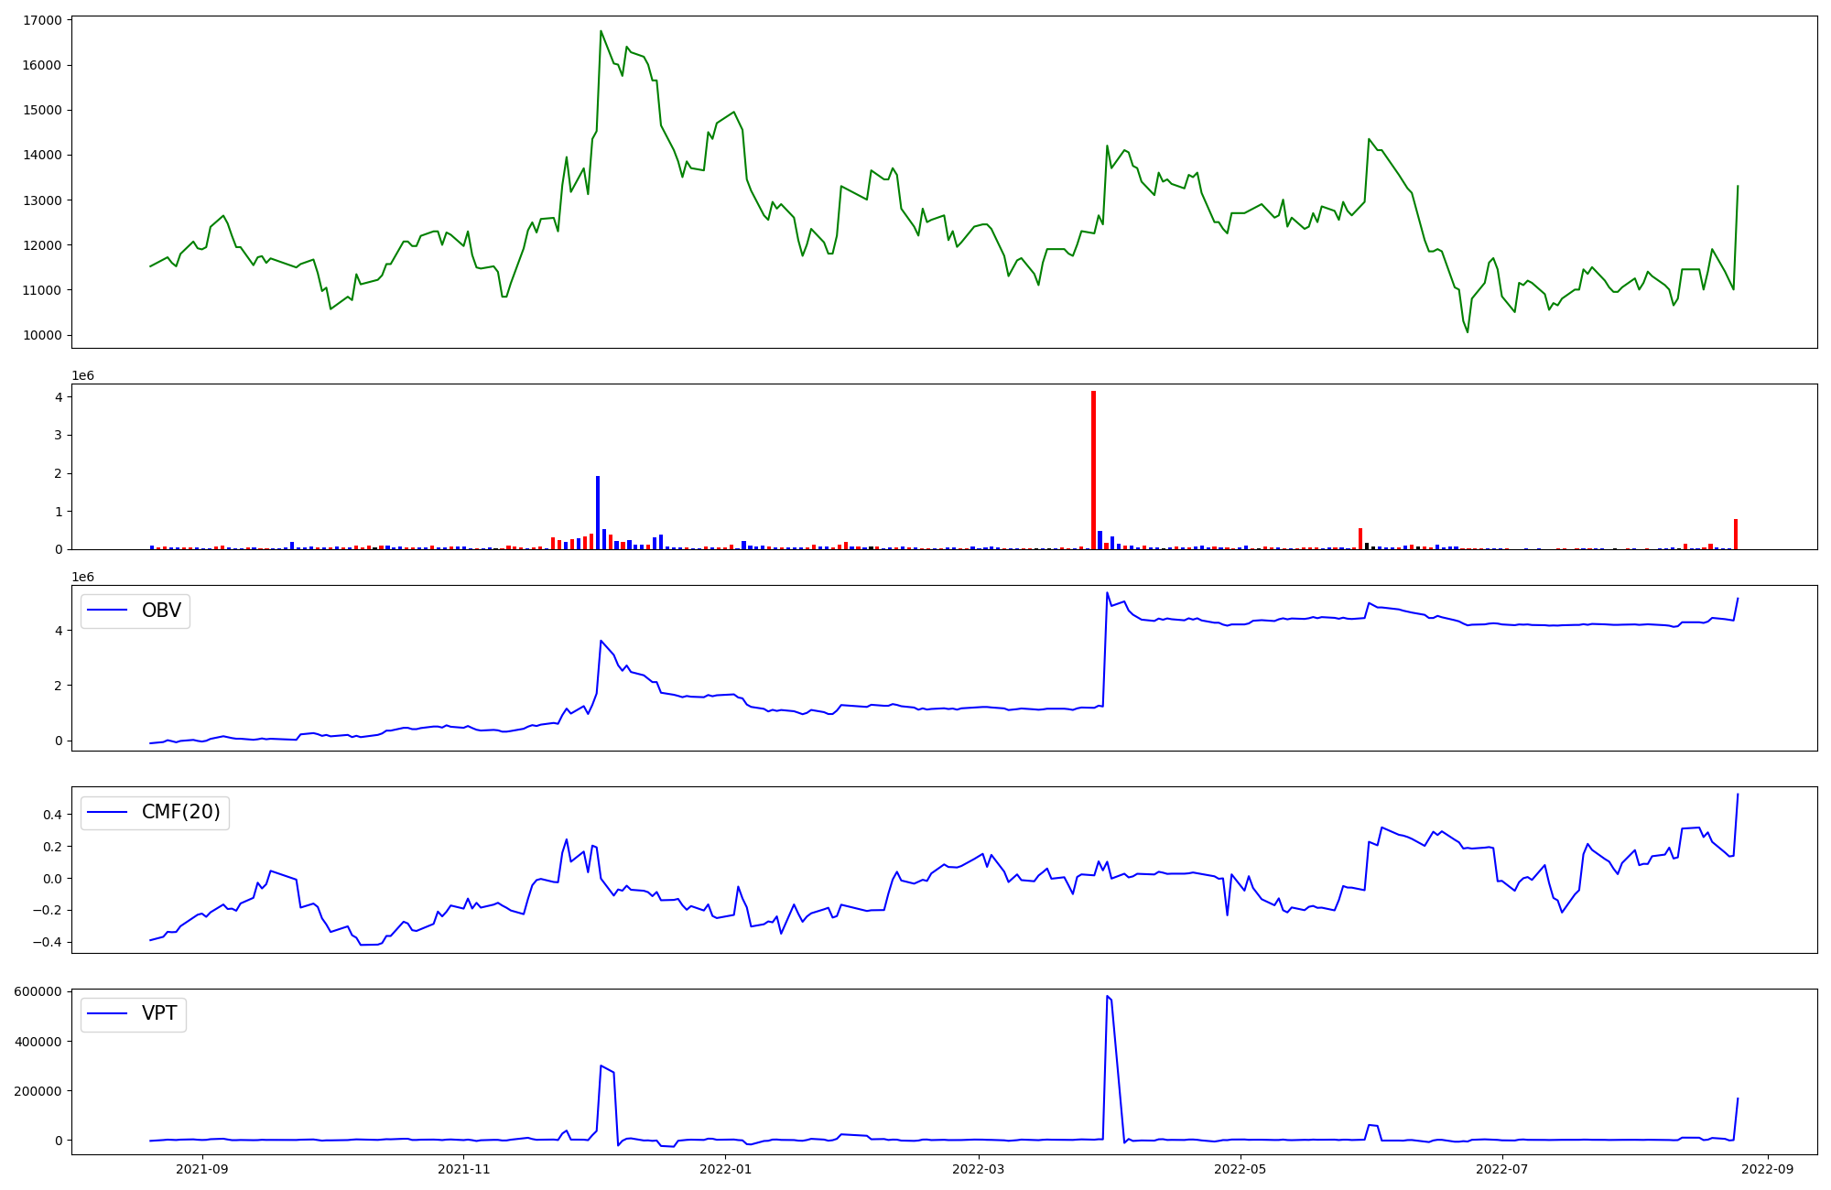1831x1190 pixels.
Task: Click the 2021-09 x-axis date label
Action: pos(201,1168)
